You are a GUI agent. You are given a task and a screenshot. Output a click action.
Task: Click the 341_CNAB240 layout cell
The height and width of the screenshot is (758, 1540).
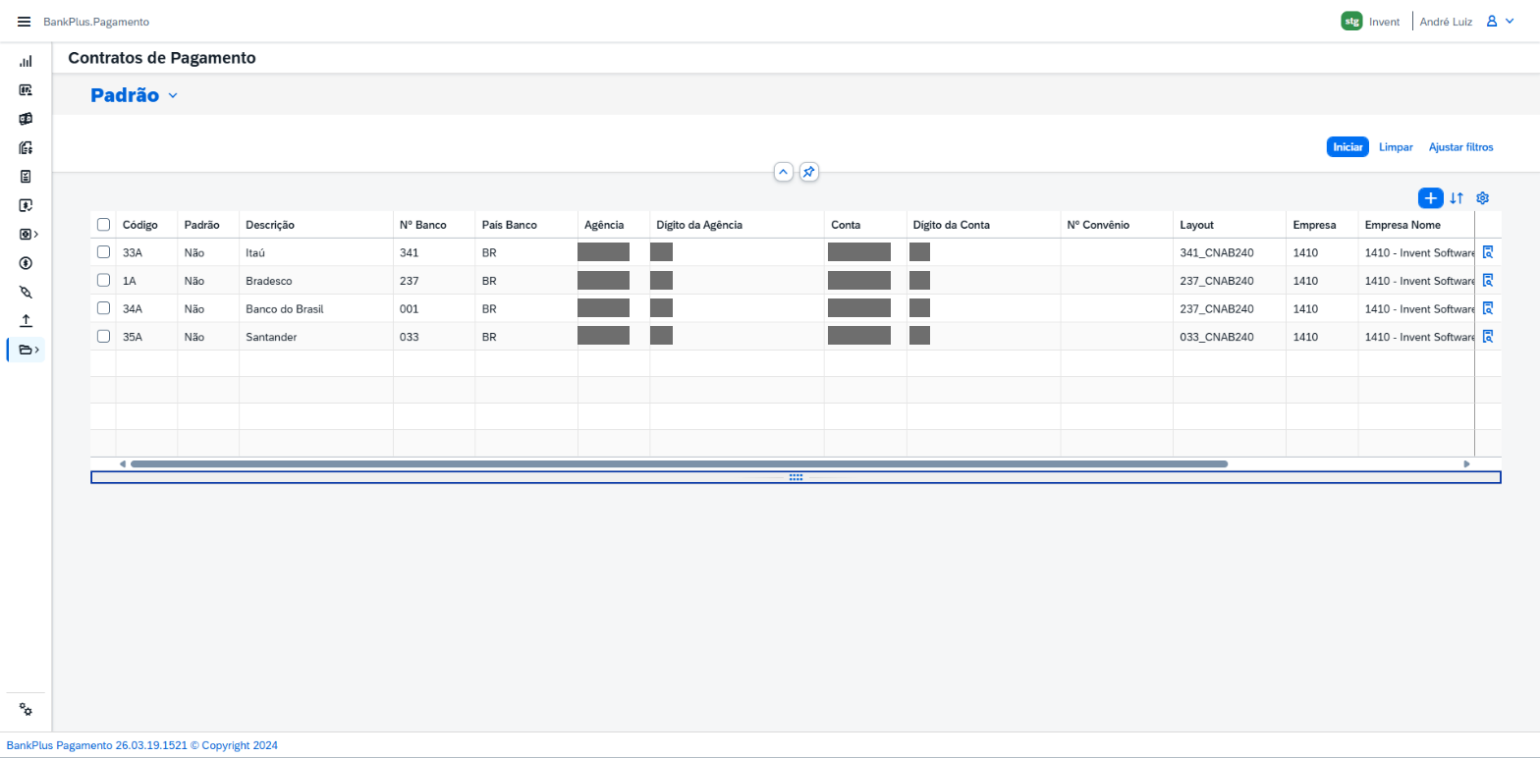coord(1230,252)
